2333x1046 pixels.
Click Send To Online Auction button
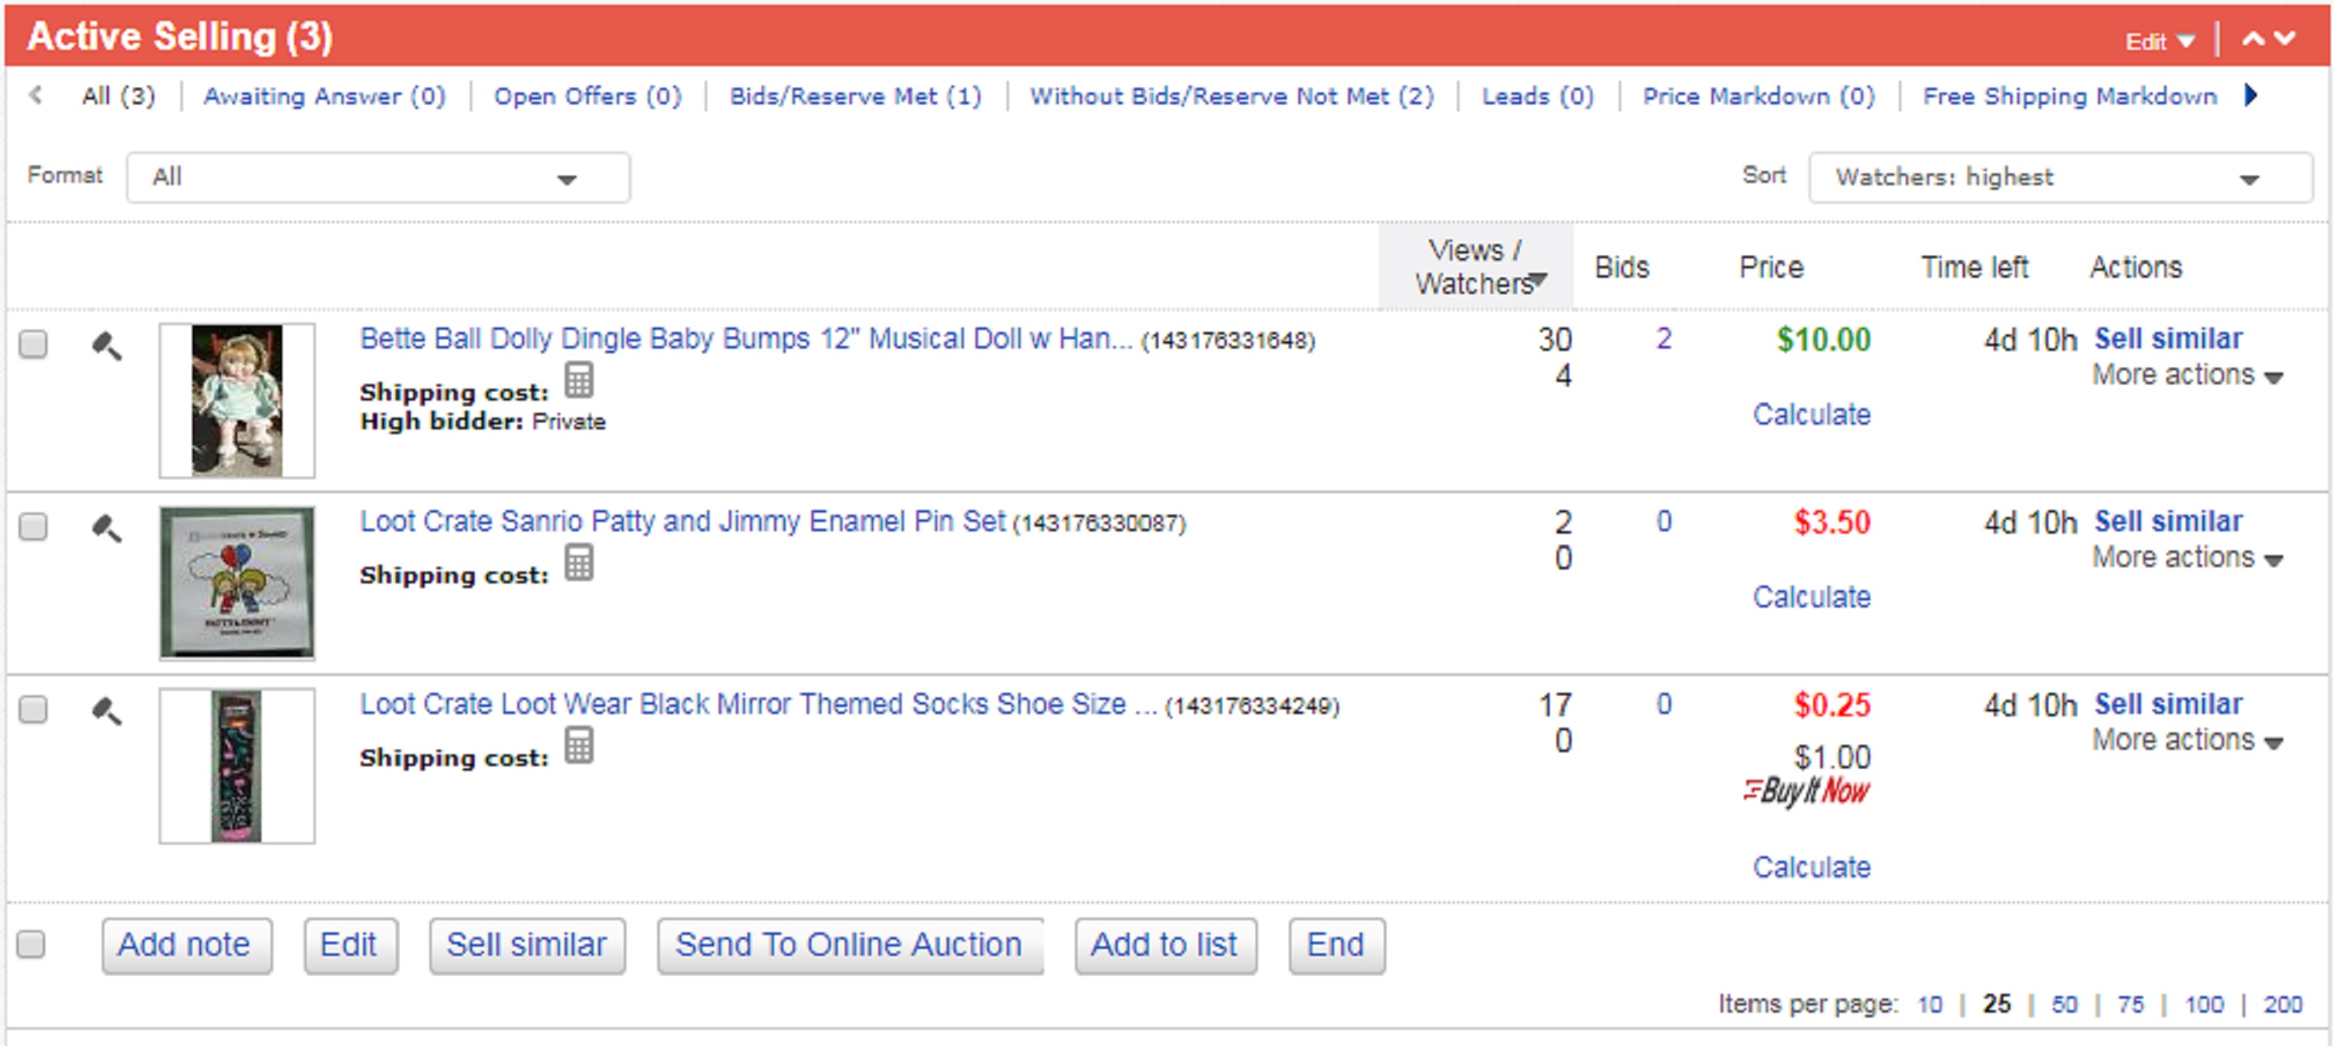click(849, 946)
